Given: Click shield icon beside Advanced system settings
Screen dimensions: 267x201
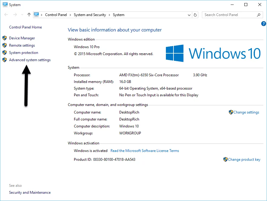Looking at the screenshot, I should [4, 60].
